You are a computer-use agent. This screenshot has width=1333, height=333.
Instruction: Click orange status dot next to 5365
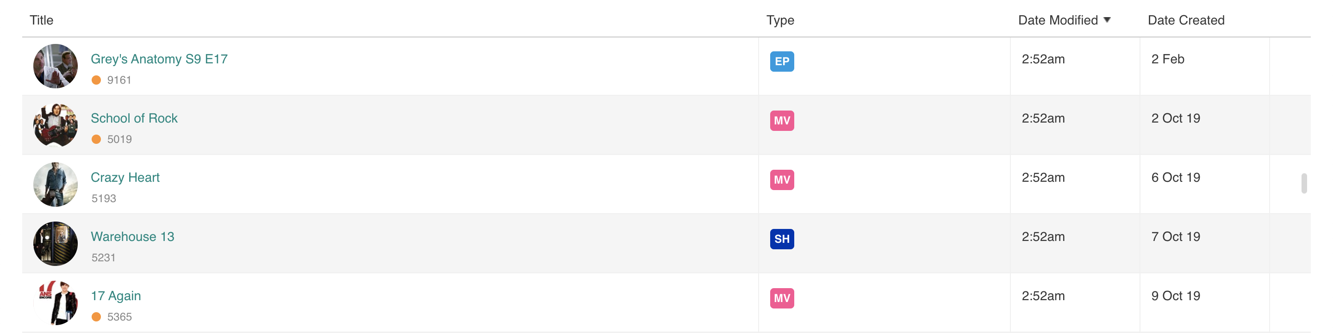pyautogui.click(x=96, y=317)
